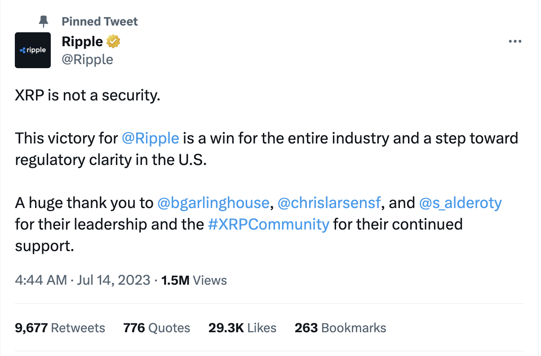
Task: Click the "XRP is not a security." text
Action: tap(88, 96)
